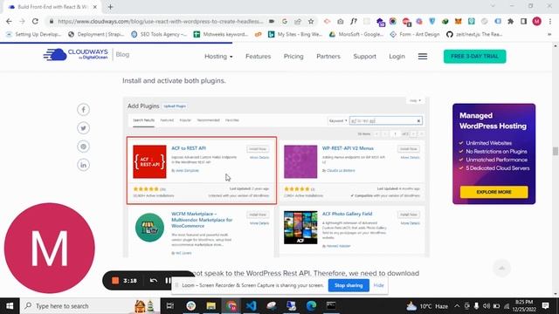559x314 pixels.
Task: Click the Free 3-Day Trial button
Action: (474, 56)
